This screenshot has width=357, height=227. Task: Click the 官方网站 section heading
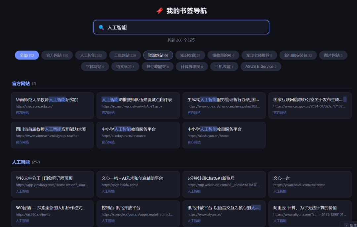[21, 84]
